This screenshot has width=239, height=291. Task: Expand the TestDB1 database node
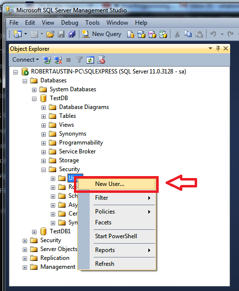(x=34, y=232)
